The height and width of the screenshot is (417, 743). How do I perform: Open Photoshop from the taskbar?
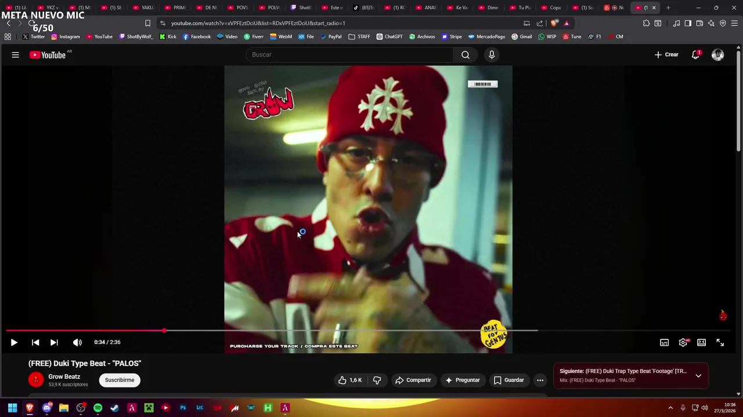[183, 408]
